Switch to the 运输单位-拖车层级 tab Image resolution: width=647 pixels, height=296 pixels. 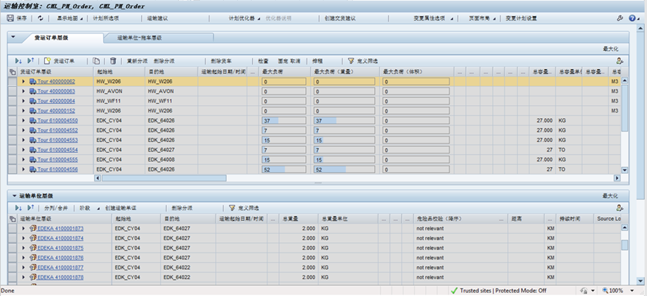point(138,38)
